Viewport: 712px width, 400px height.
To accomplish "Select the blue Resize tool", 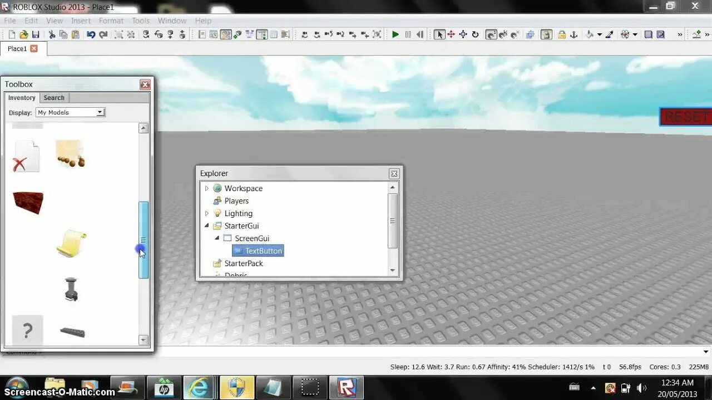I will (x=463, y=34).
